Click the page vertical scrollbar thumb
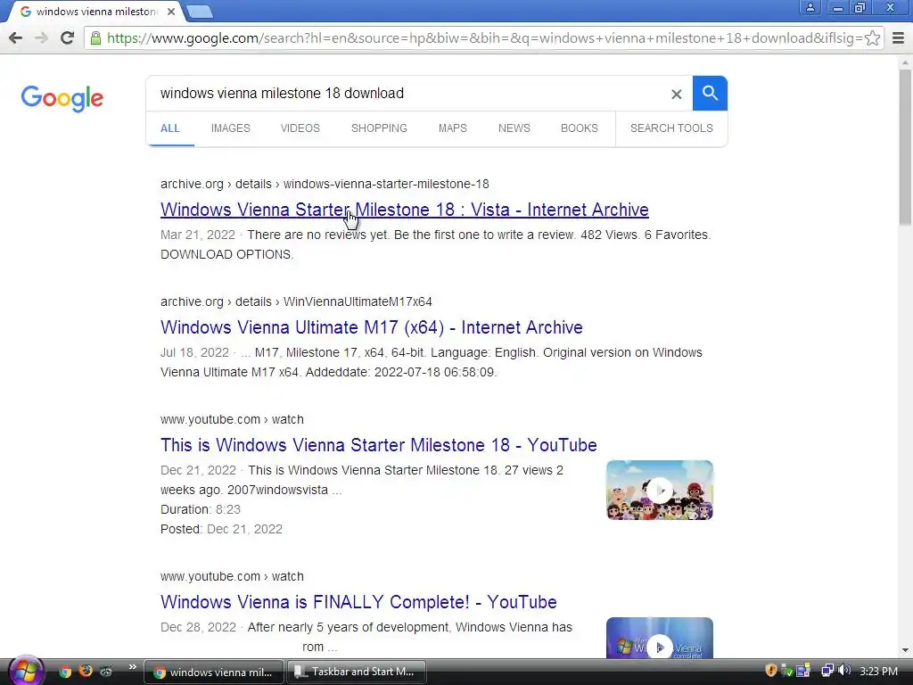The image size is (913, 685). pos(905,147)
